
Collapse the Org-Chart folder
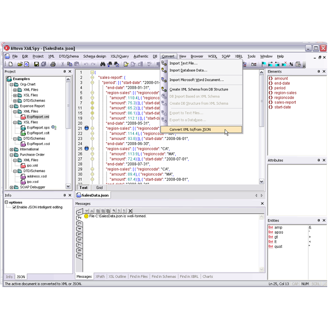tap(12, 85)
